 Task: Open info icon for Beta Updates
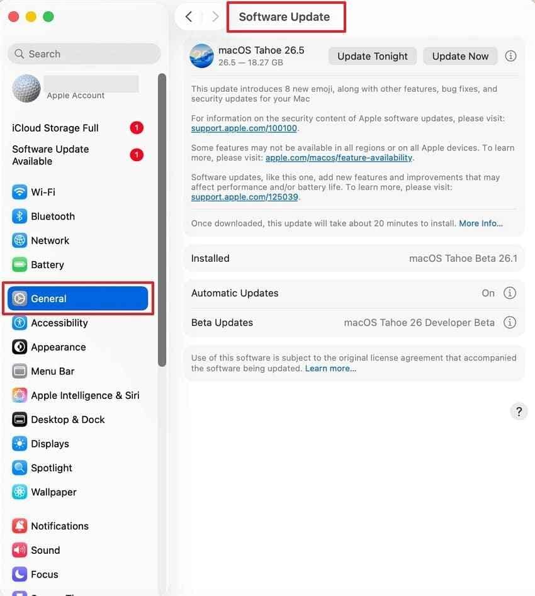(510, 322)
